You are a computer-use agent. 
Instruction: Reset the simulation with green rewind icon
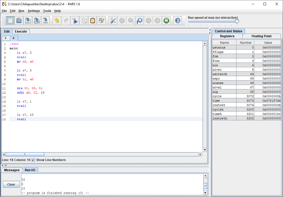tap(166, 21)
